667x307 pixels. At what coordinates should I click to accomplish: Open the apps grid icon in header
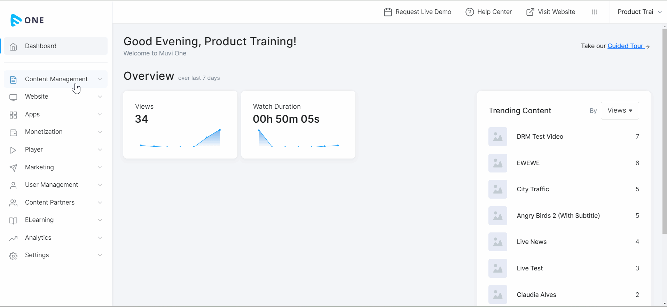594,12
